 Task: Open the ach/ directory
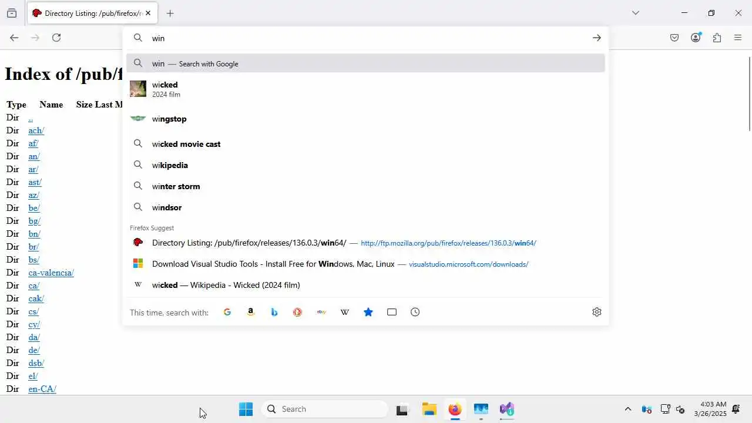(36, 130)
